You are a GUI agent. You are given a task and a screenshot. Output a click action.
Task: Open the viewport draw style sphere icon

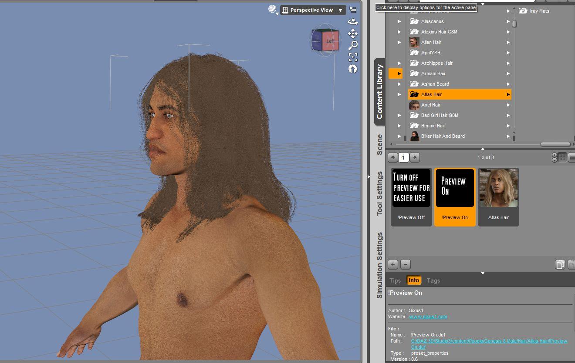click(272, 9)
